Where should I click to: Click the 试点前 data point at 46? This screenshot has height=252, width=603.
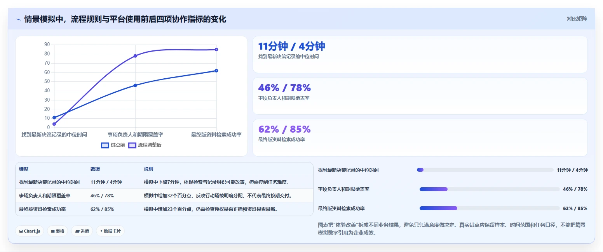135,85
